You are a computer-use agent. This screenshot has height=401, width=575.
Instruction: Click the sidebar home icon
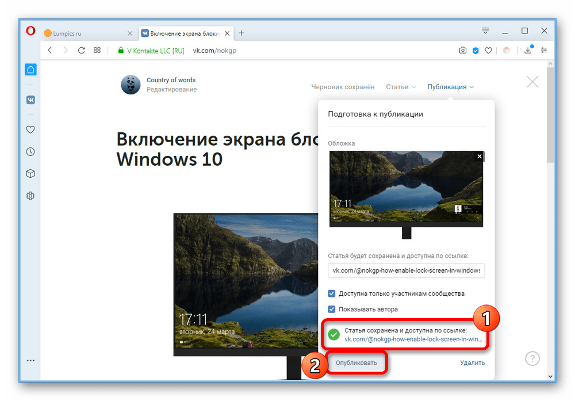(31, 70)
